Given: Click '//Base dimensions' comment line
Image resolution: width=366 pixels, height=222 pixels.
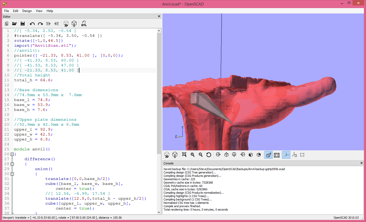Looking at the screenshot, I should (x=36, y=90).
